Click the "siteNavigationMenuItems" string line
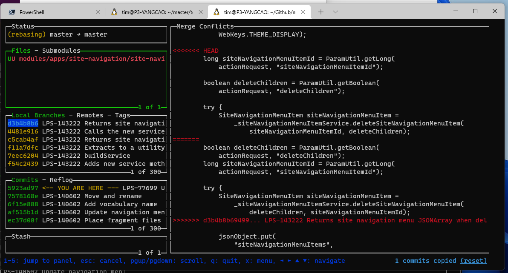508x273 pixels. click(283, 245)
